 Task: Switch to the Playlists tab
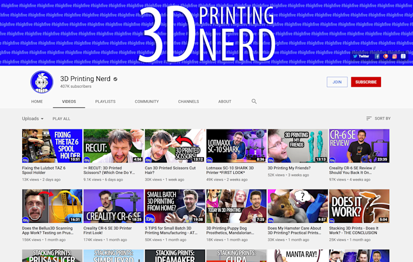105,102
